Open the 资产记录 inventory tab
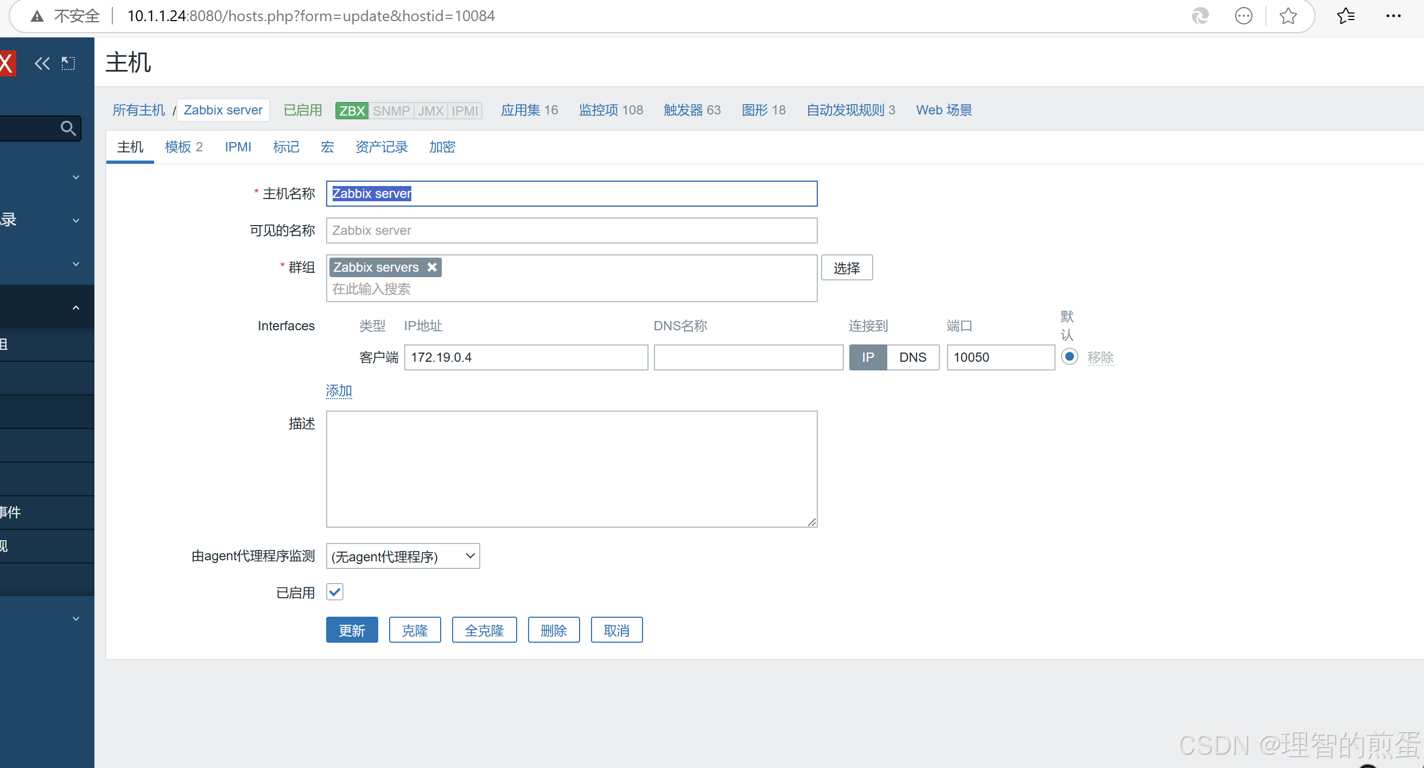Screen dimensions: 1424x768 [x=381, y=147]
